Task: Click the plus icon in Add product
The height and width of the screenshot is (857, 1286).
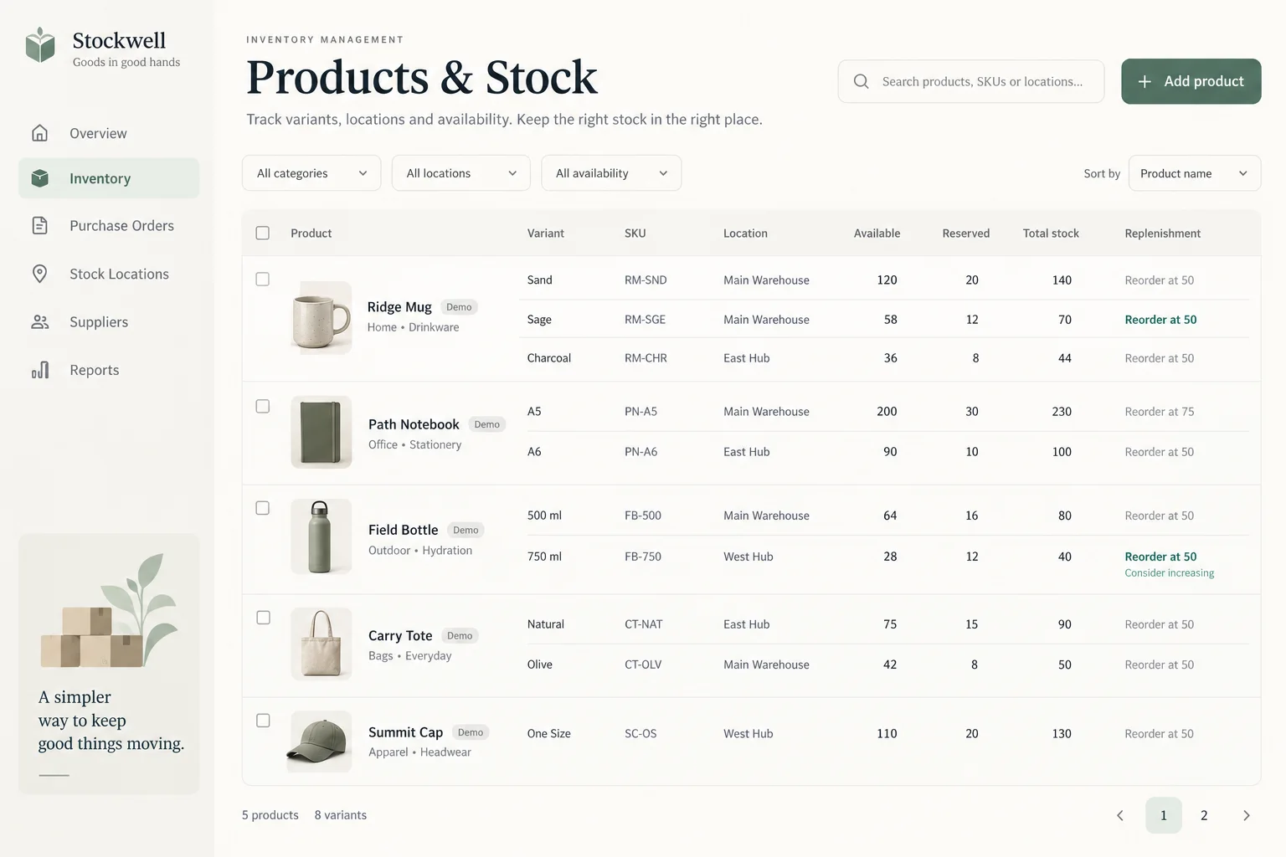Action: [1145, 81]
